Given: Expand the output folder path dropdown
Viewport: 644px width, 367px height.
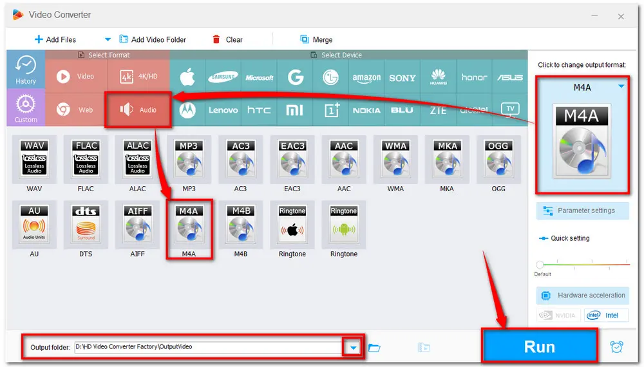Looking at the screenshot, I should 353,348.
